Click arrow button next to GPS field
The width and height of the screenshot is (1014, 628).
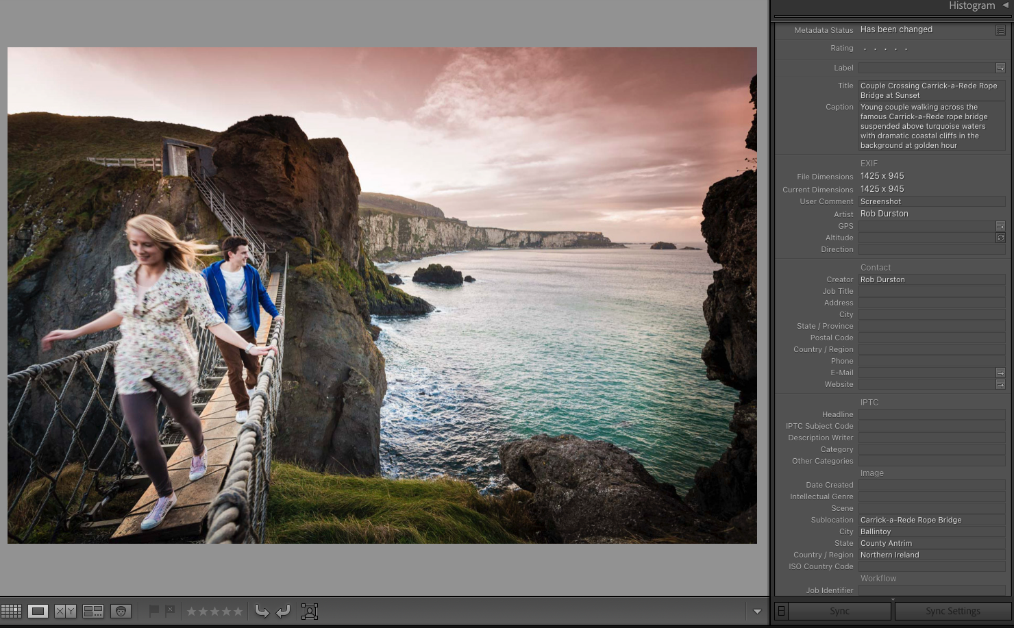[1000, 226]
